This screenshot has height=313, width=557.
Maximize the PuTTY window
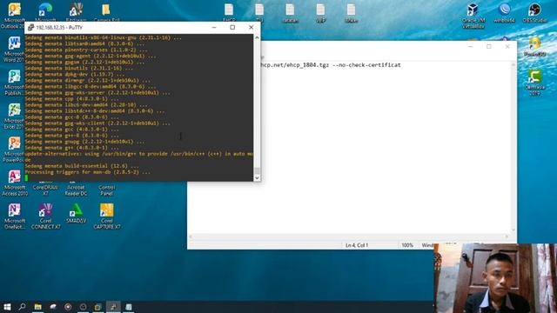tap(232, 27)
